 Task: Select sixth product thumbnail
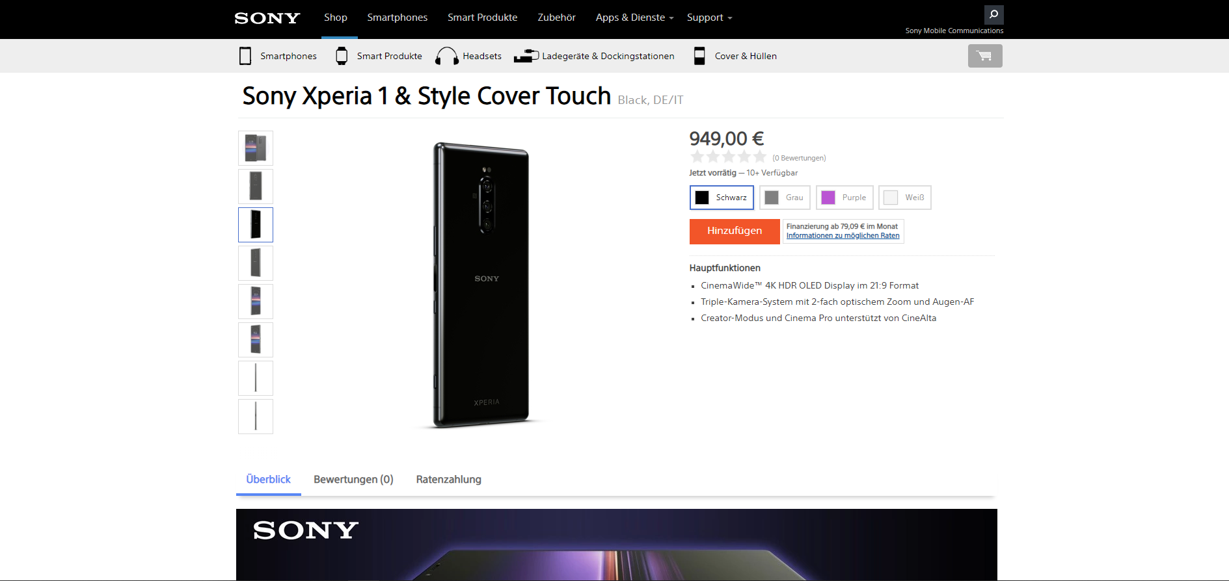pos(256,340)
